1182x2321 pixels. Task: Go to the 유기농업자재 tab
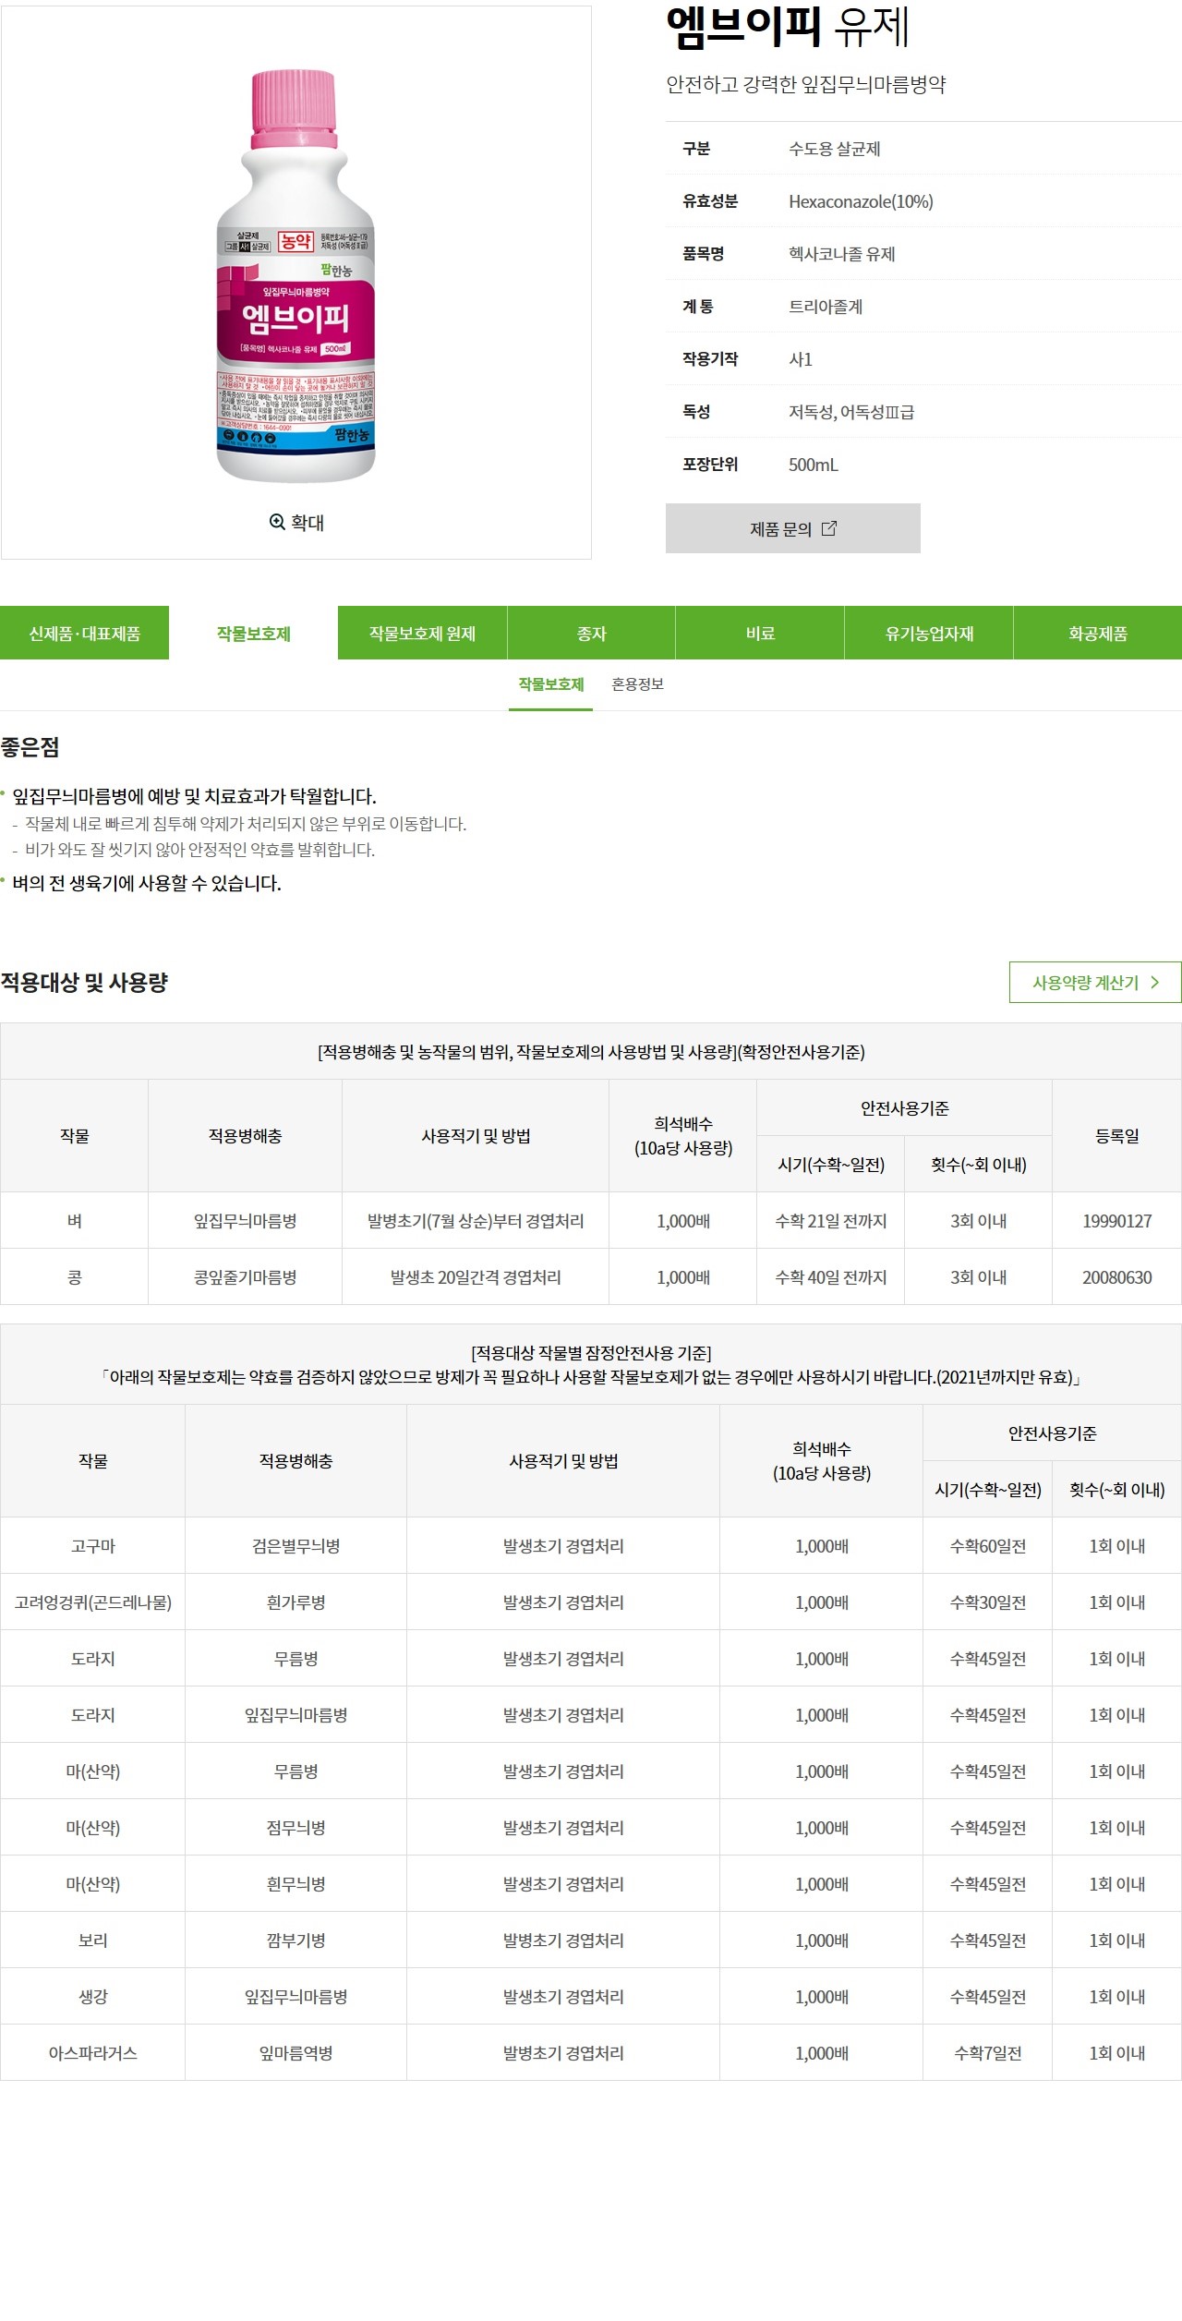pos(929,633)
